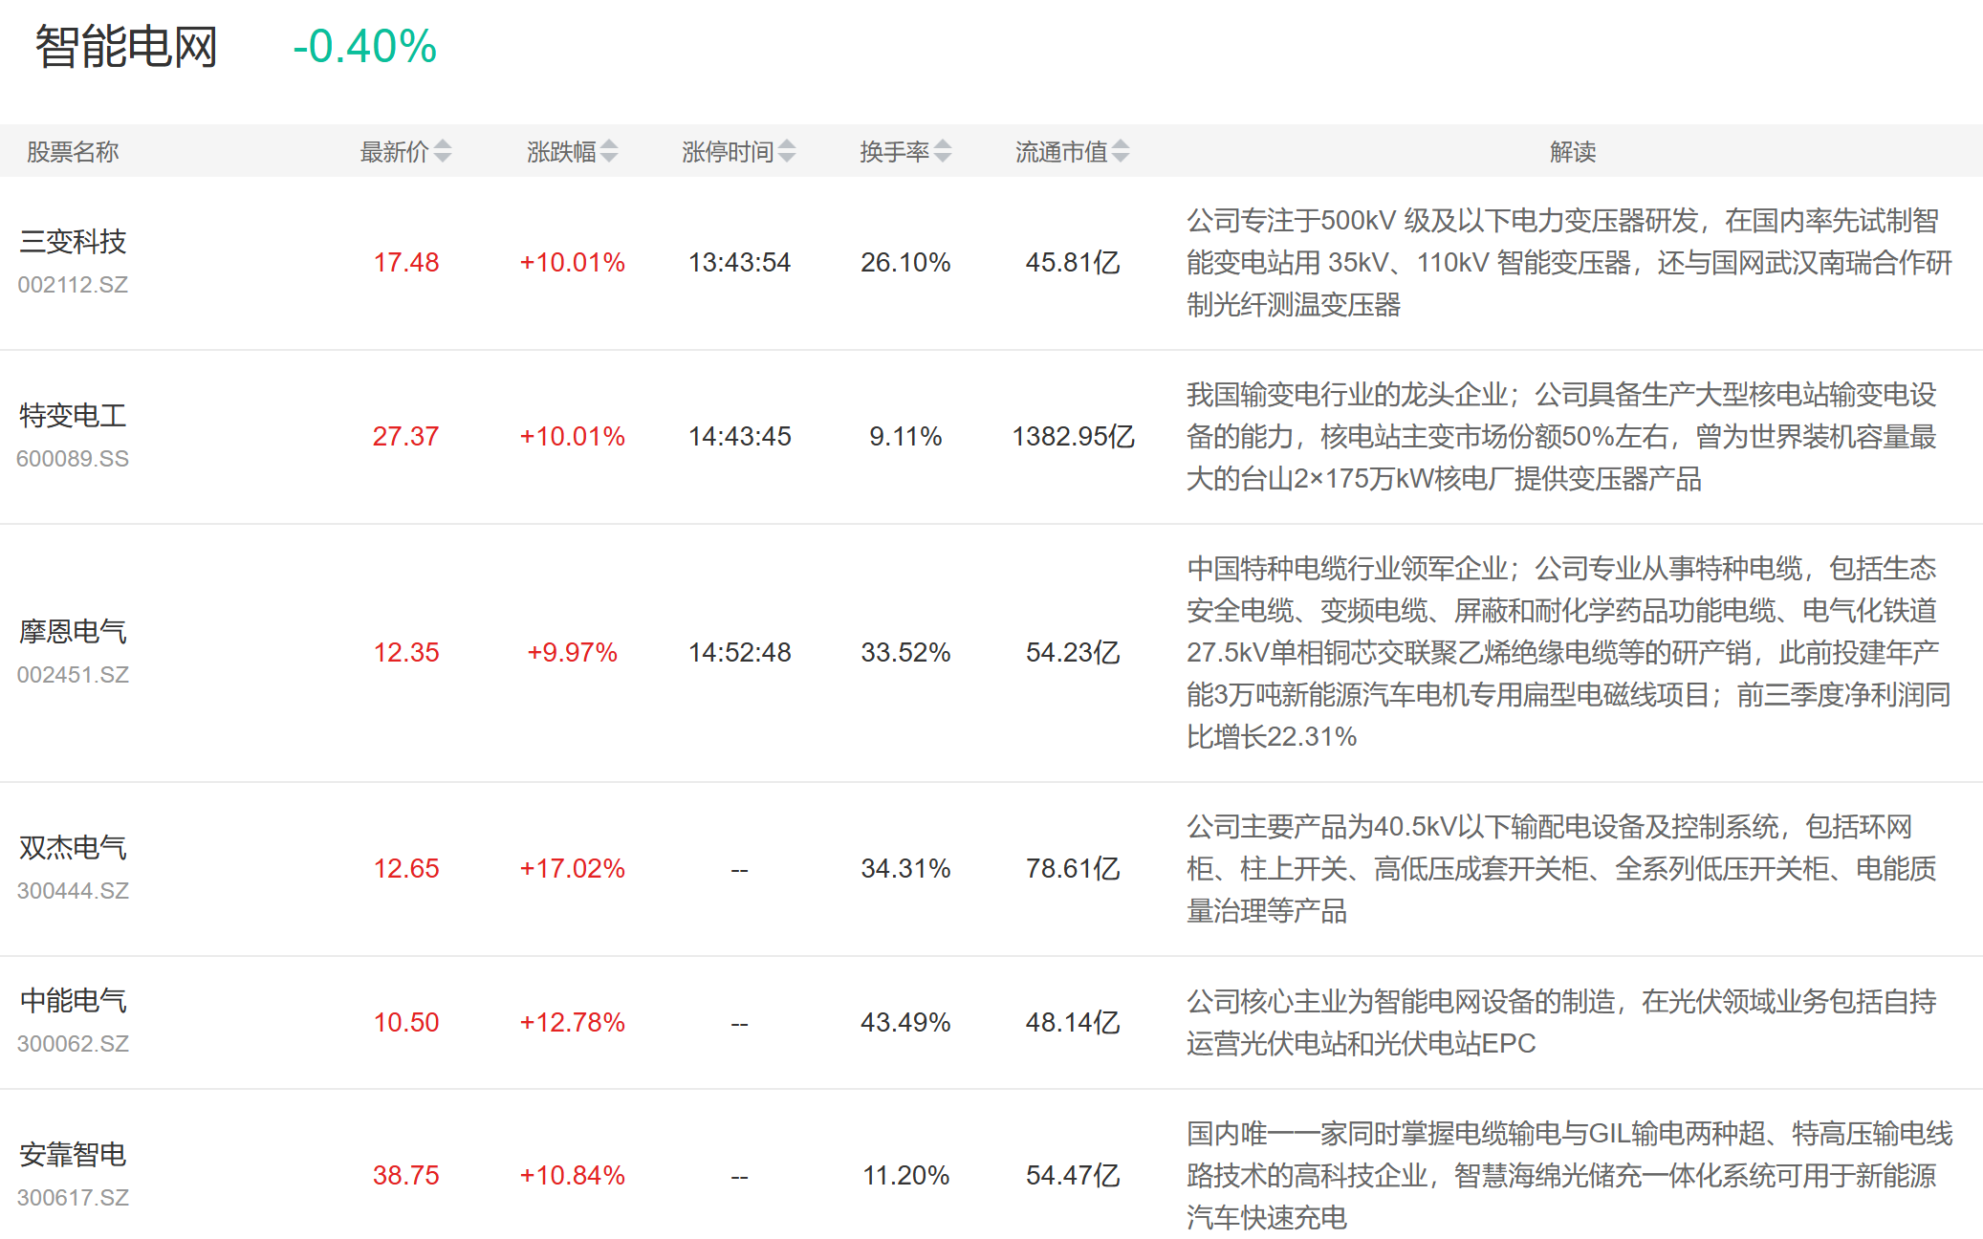Open stock 中能电气

73,1001
